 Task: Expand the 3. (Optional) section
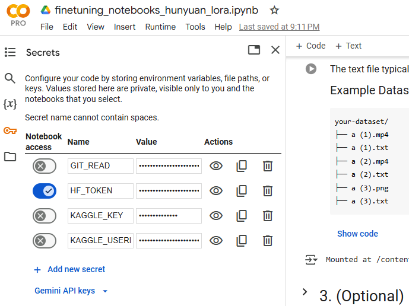click(x=305, y=292)
